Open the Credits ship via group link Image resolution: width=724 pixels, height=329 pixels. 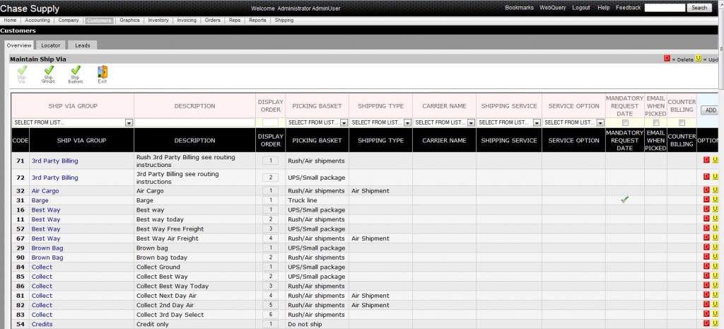[x=42, y=324]
